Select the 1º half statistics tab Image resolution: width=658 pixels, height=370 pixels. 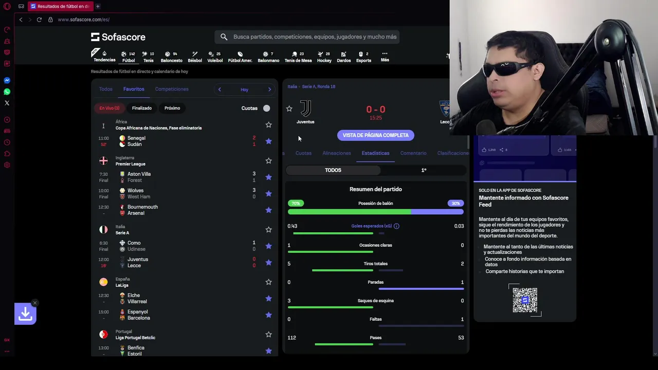tap(424, 170)
